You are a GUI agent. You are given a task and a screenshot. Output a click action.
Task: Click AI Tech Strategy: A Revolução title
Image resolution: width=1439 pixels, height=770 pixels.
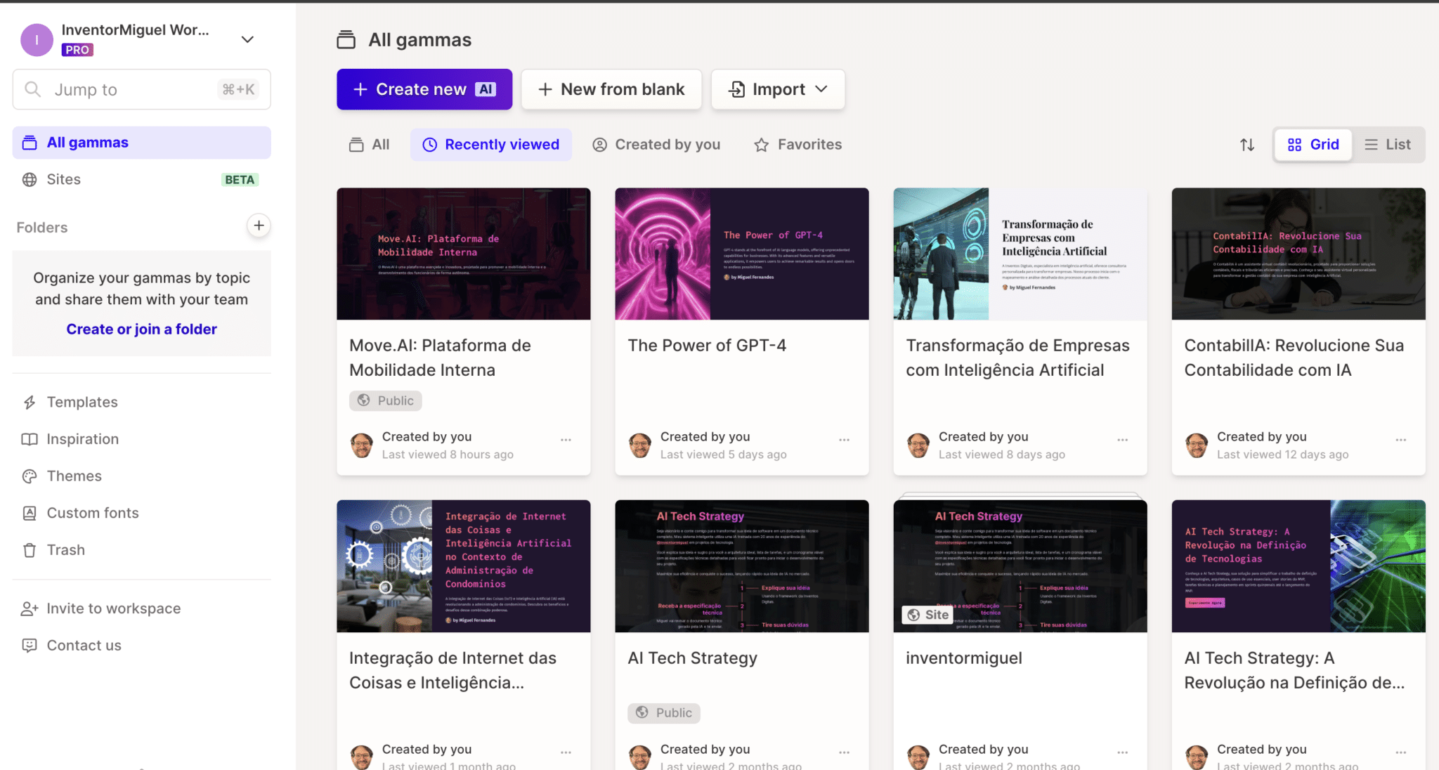(1294, 670)
